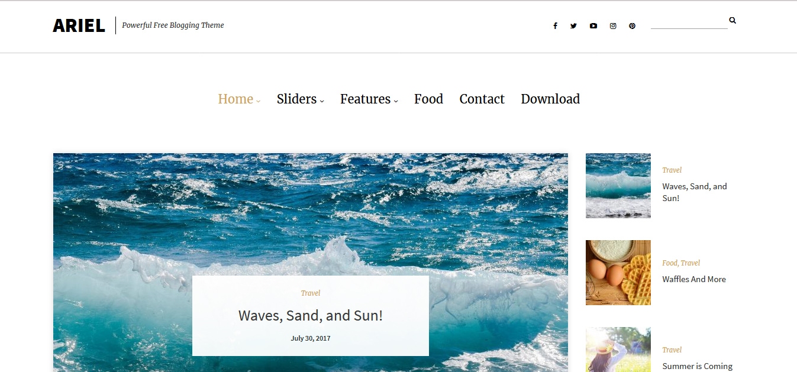Viewport: 797px width, 372px height.
Task: Click the search magnifier icon
Action: pyautogui.click(x=733, y=20)
